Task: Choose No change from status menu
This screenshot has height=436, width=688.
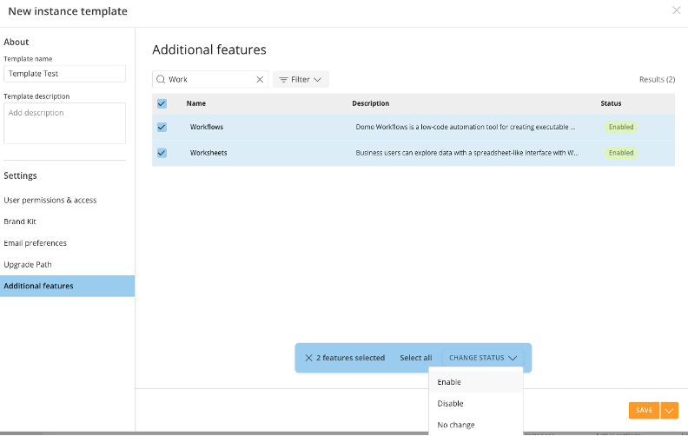Action: point(476,425)
